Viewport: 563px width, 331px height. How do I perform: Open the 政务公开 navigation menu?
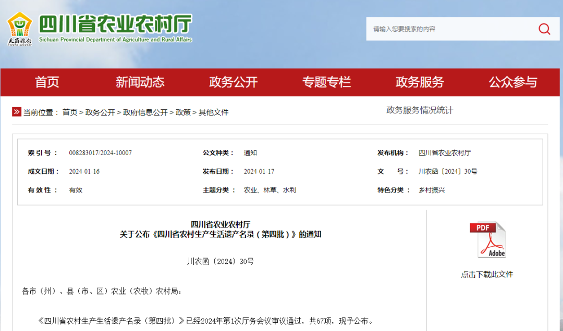coord(234,82)
